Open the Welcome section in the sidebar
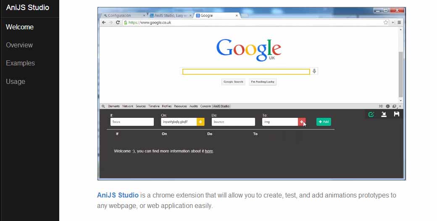Viewport: 437px width, 221px height. point(20,27)
